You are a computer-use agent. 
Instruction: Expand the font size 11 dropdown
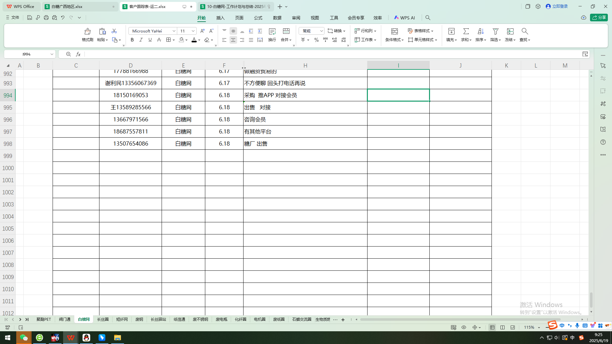[x=193, y=31]
